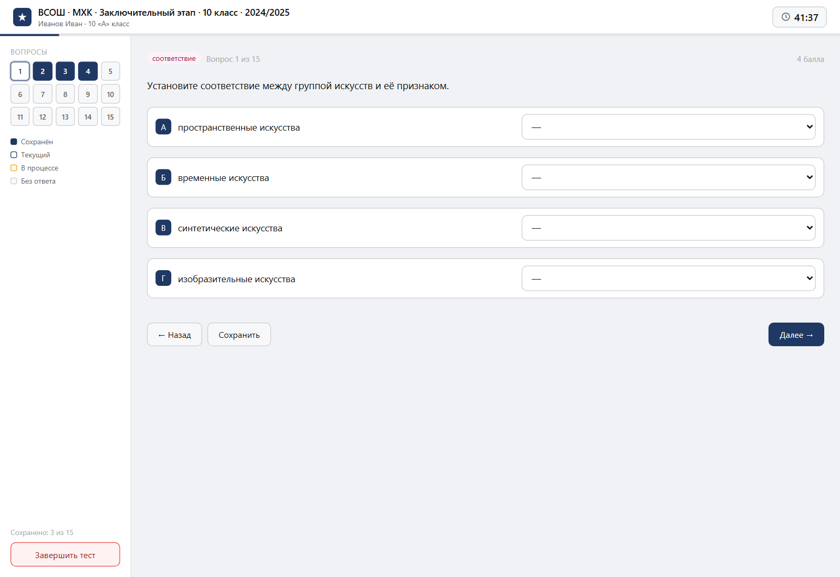Open dropdown for временные искусства

coord(668,177)
